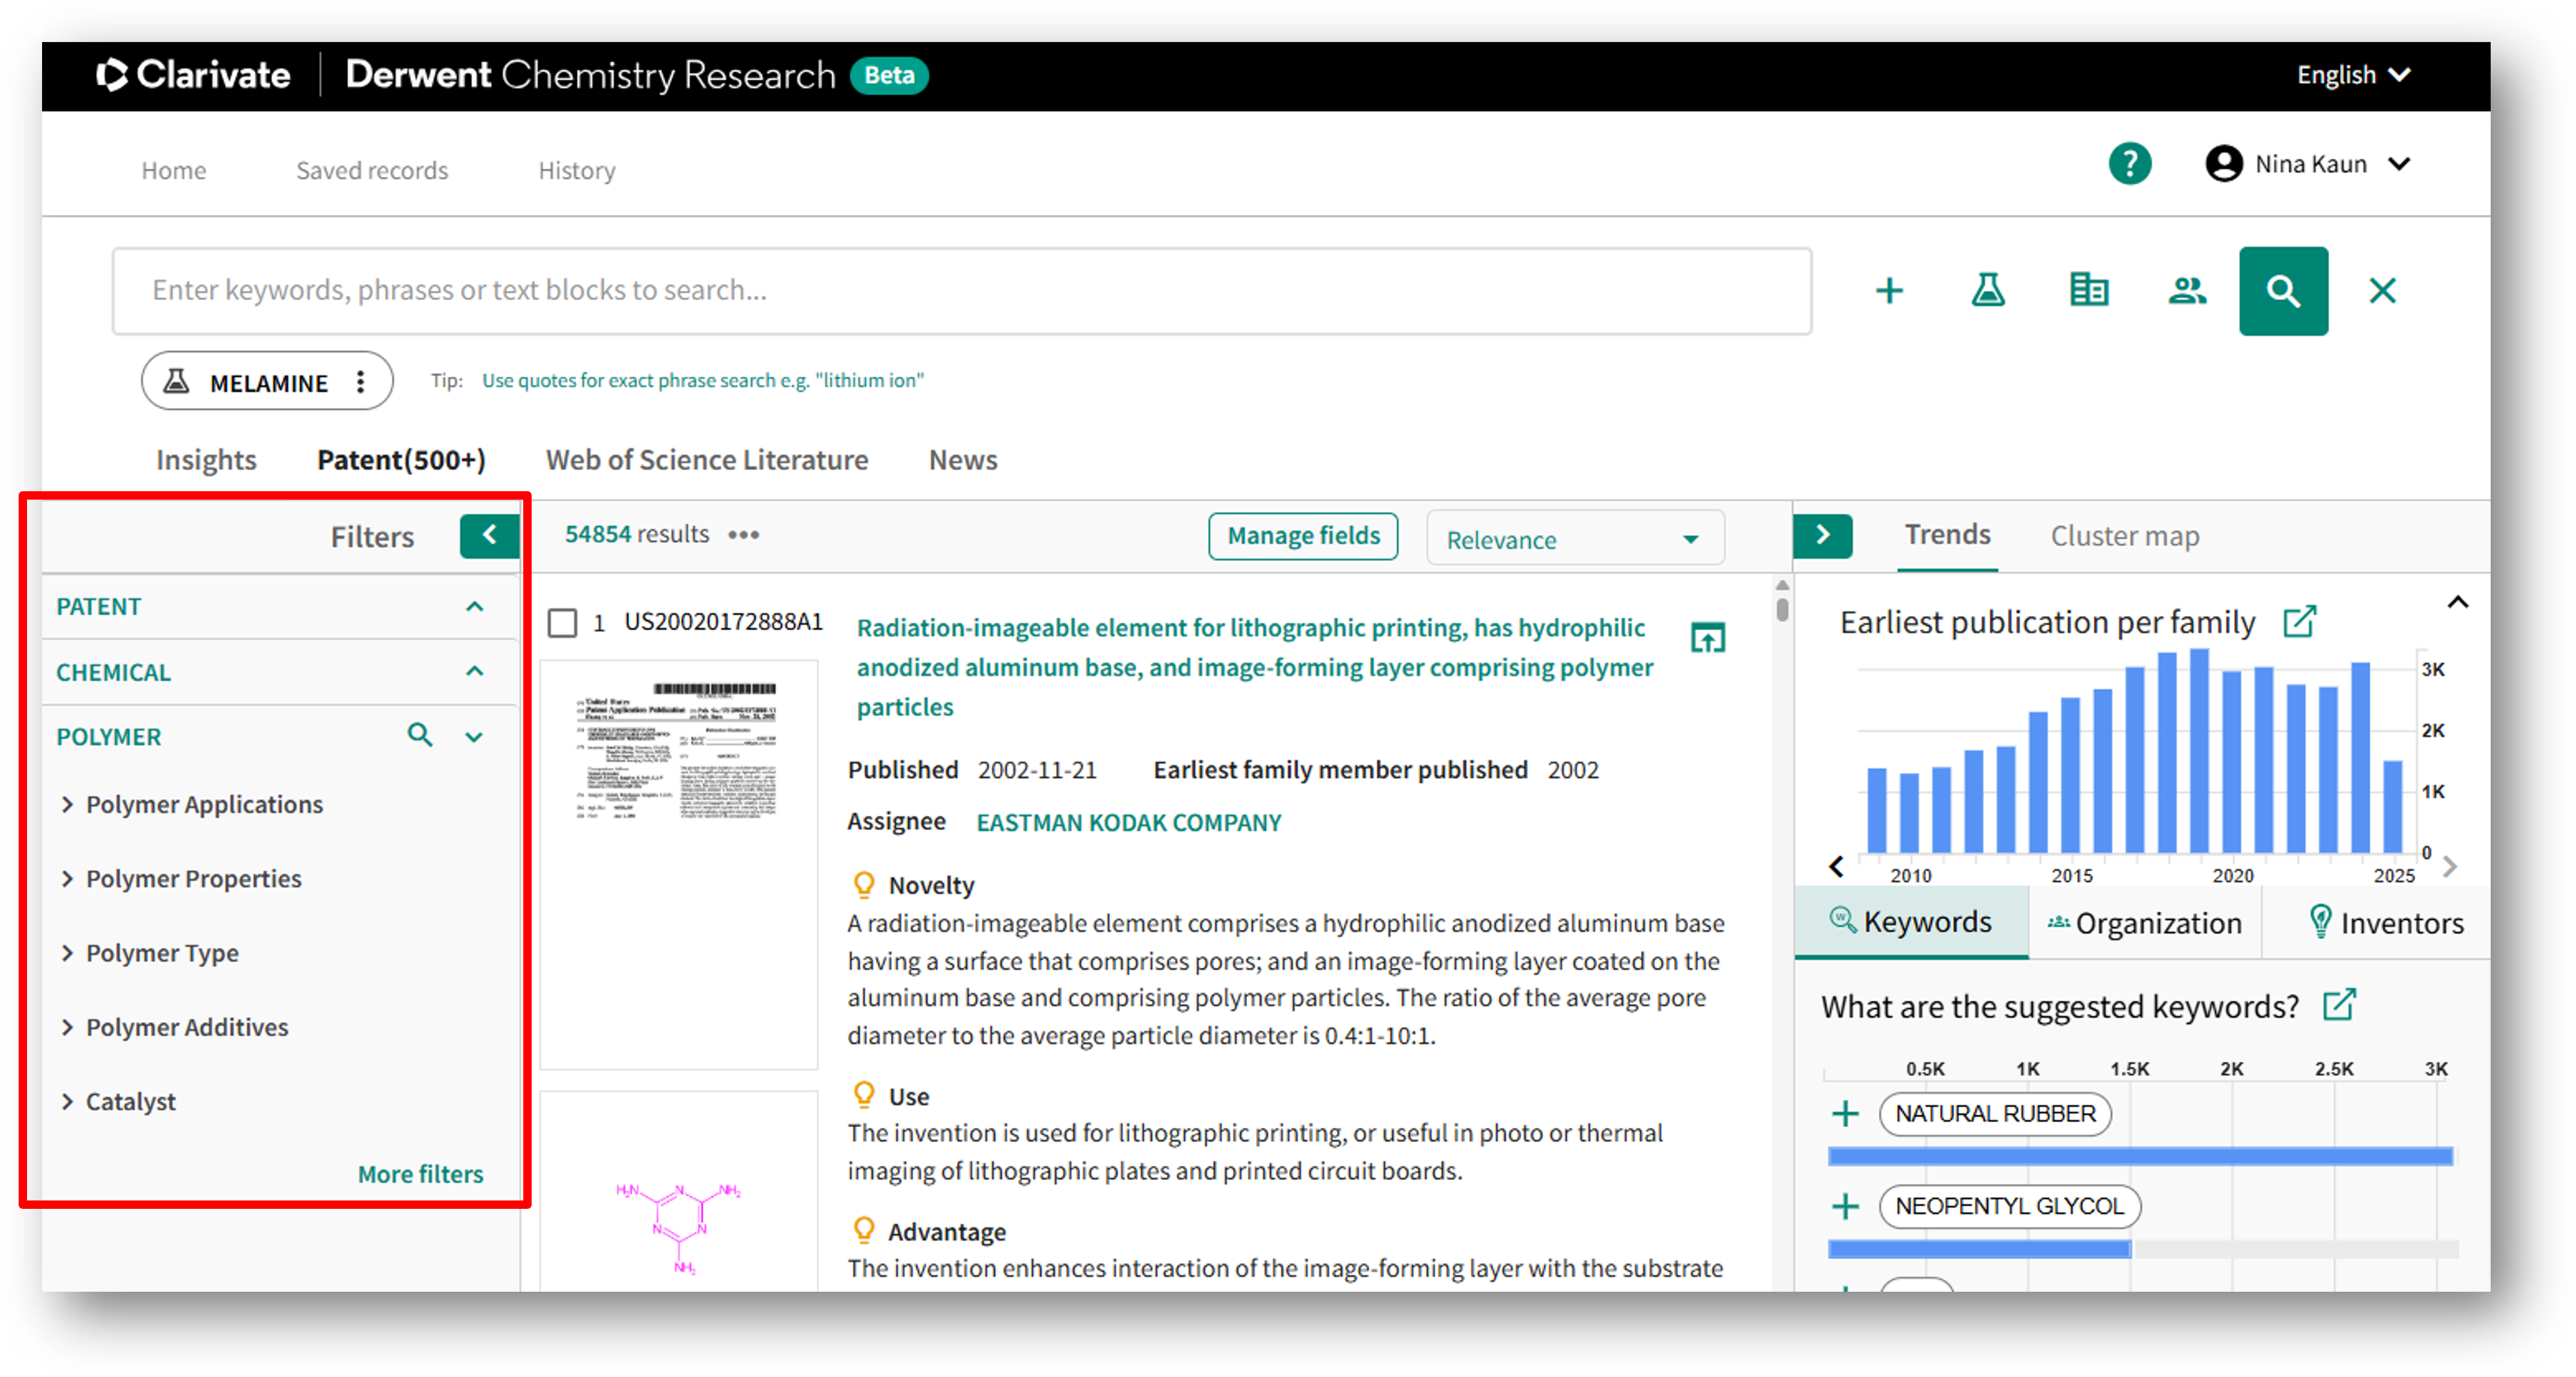
Task: Open Saved records
Action: click(372, 170)
